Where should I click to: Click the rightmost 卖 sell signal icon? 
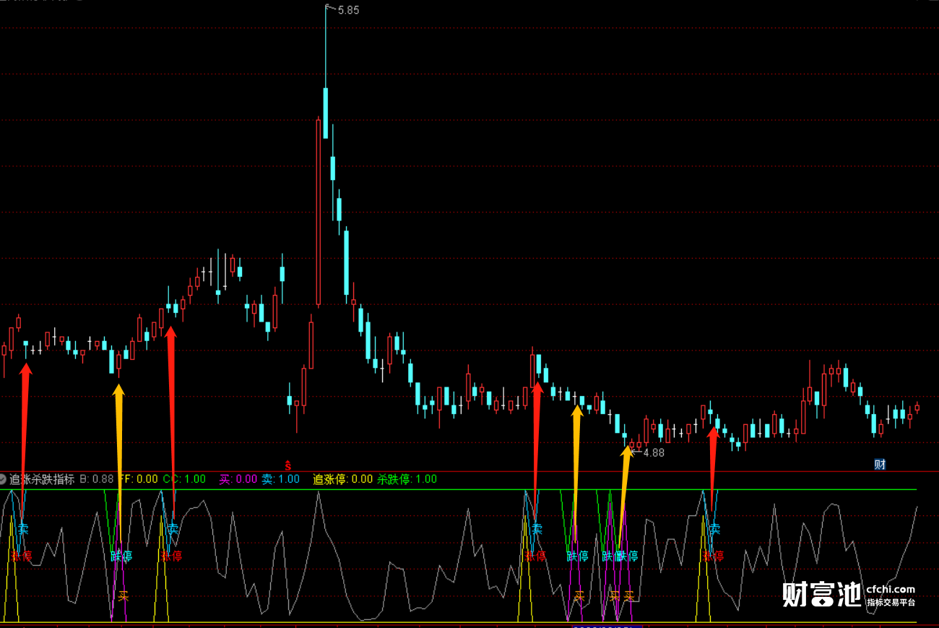tap(714, 528)
